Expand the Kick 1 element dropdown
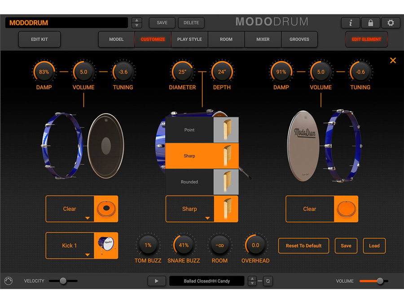404x303 pixels. (x=70, y=246)
